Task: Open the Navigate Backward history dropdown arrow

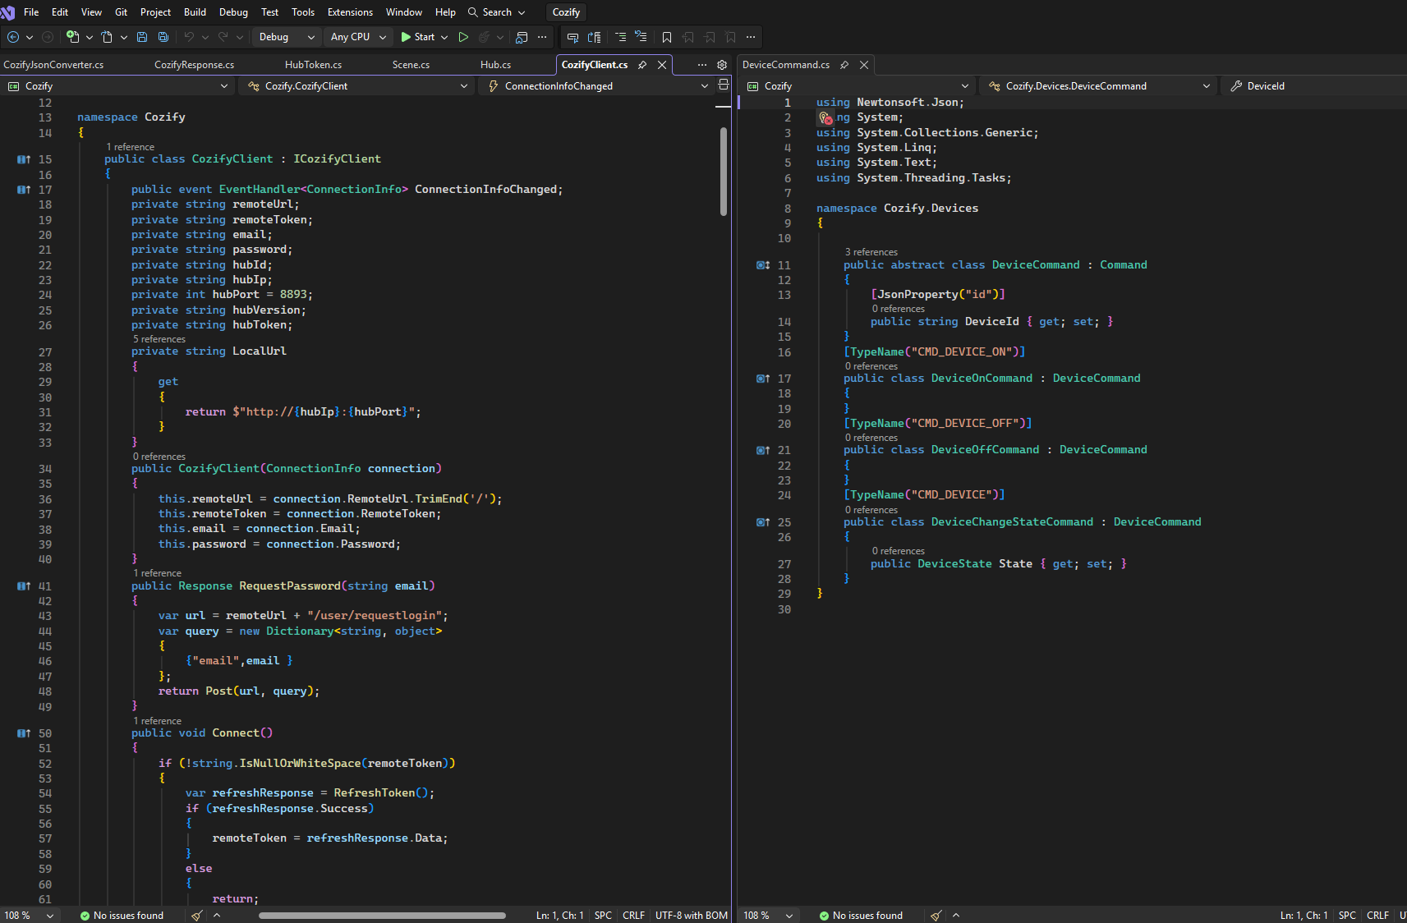Action: 30,37
